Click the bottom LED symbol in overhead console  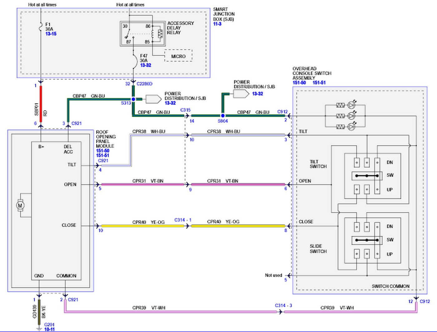coord(352,126)
